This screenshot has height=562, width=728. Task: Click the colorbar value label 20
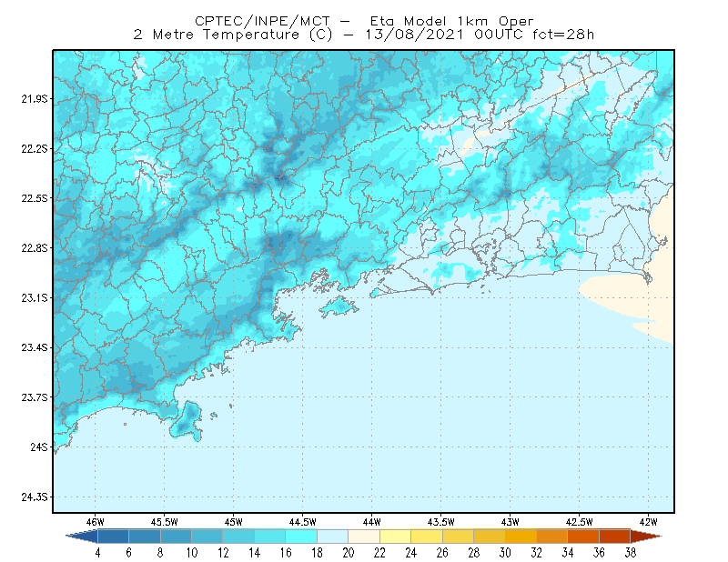pos(349,553)
